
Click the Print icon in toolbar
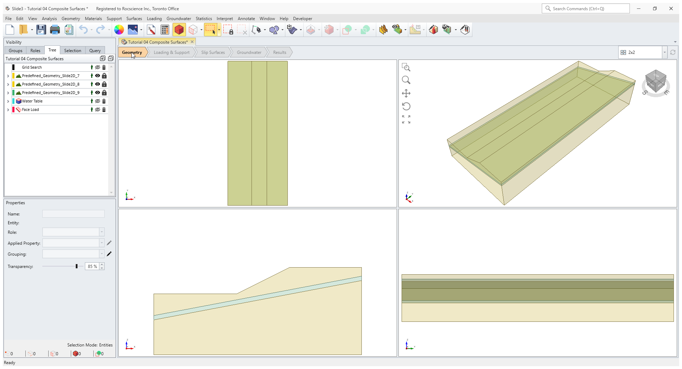pos(55,30)
